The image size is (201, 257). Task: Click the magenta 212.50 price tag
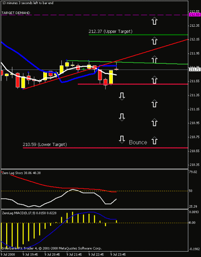194,15
